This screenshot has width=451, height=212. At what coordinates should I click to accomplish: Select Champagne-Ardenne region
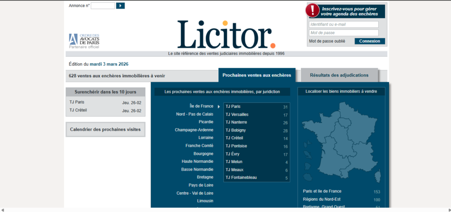point(194,130)
